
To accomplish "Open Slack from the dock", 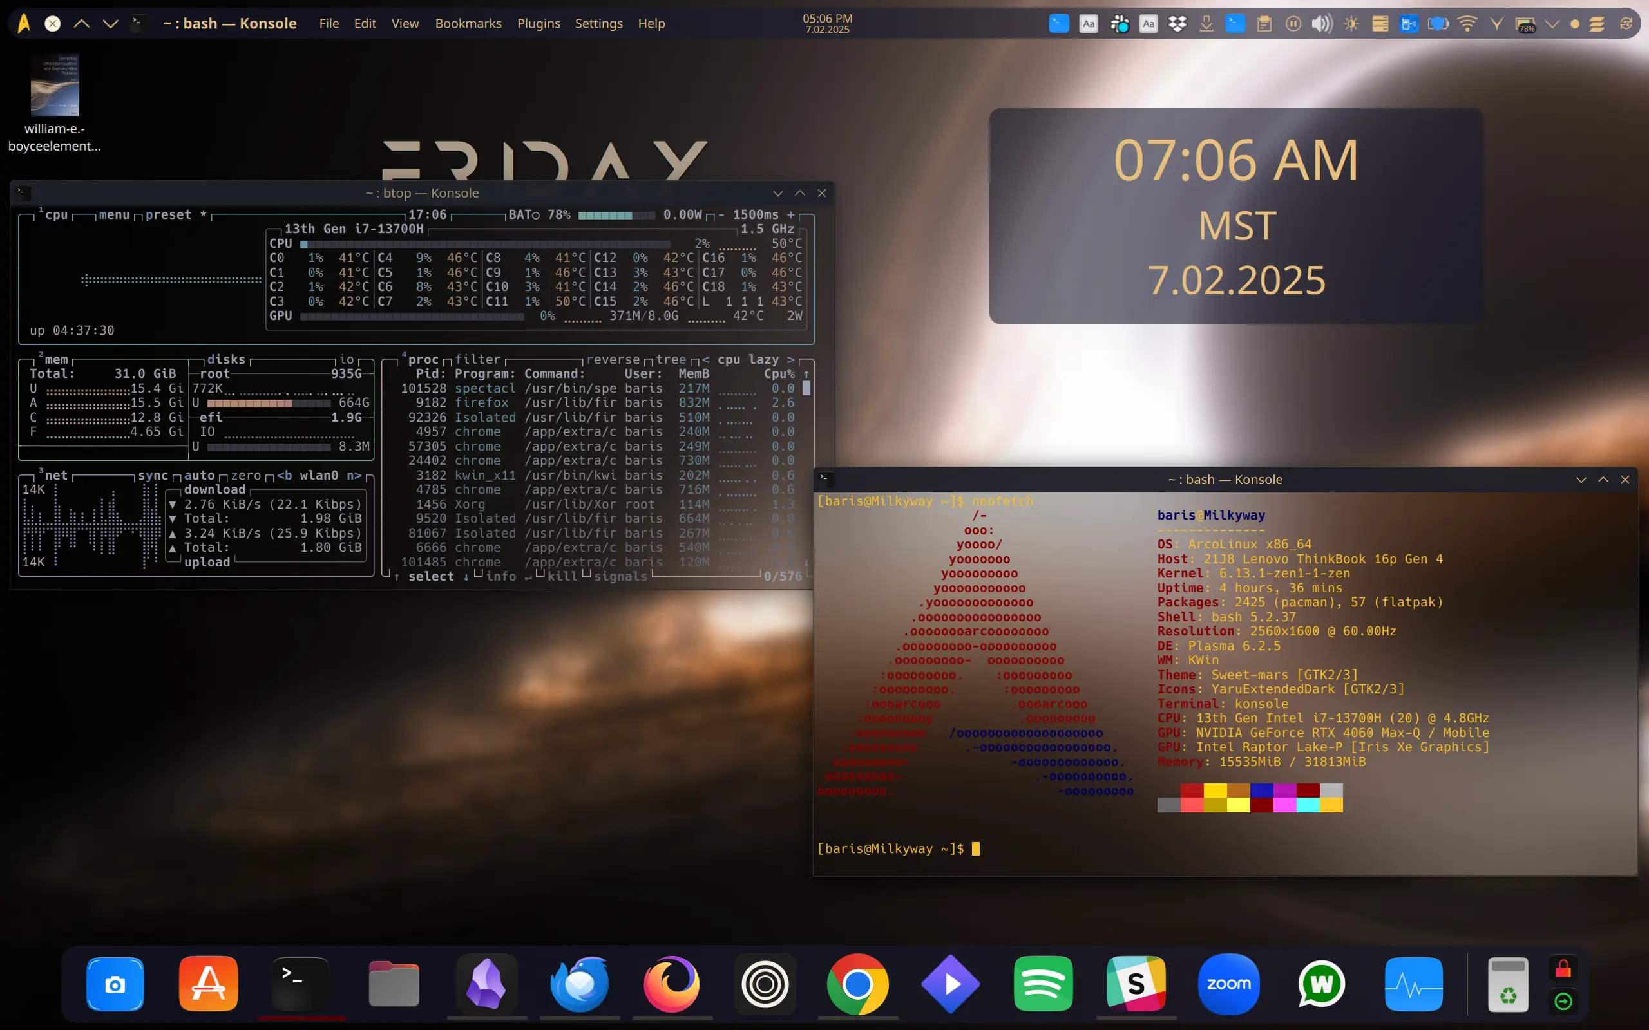I will [1136, 984].
